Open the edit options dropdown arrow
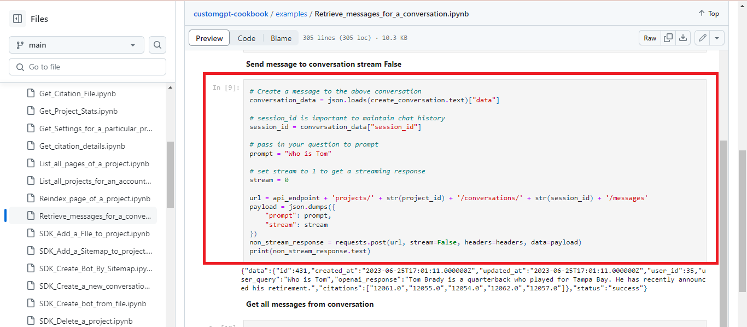Viewport: 747px width, 327px height. [716, 38]
